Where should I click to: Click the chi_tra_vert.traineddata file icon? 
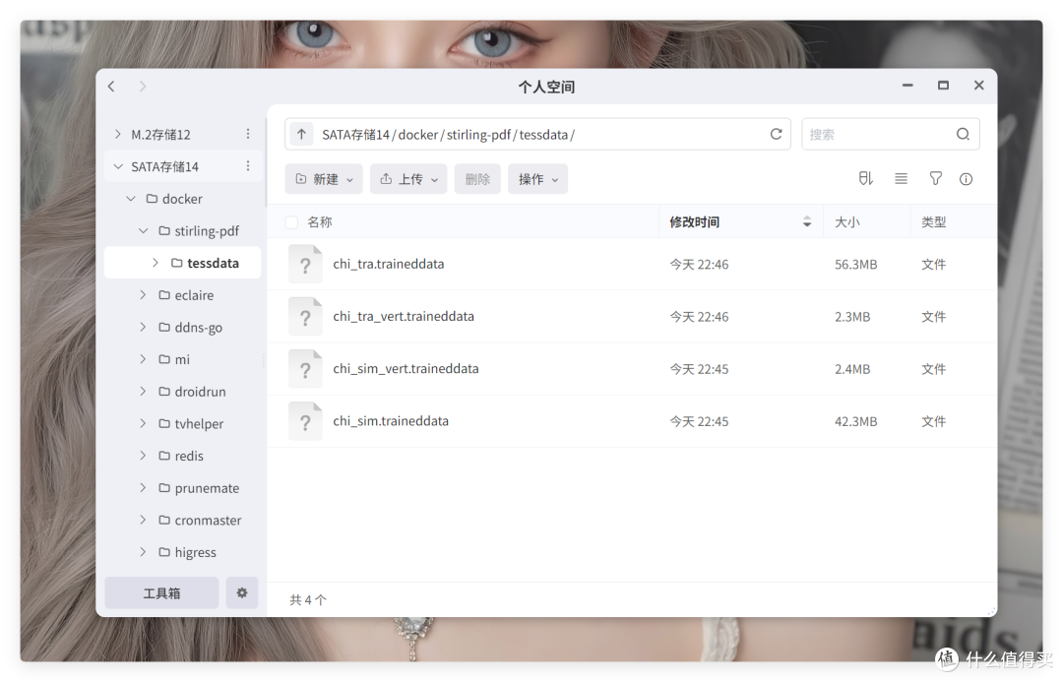click(305, 316)
